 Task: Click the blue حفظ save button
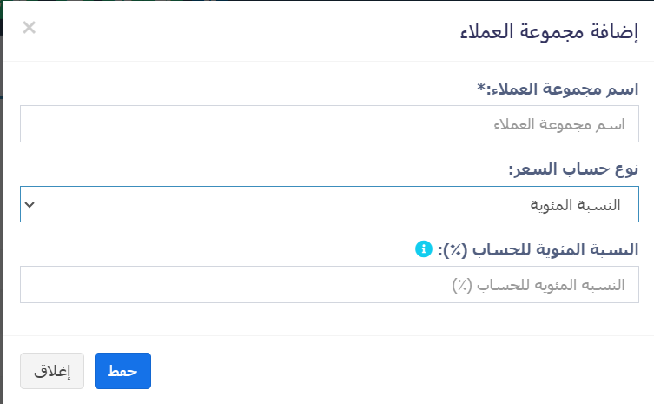click(122, 371)
